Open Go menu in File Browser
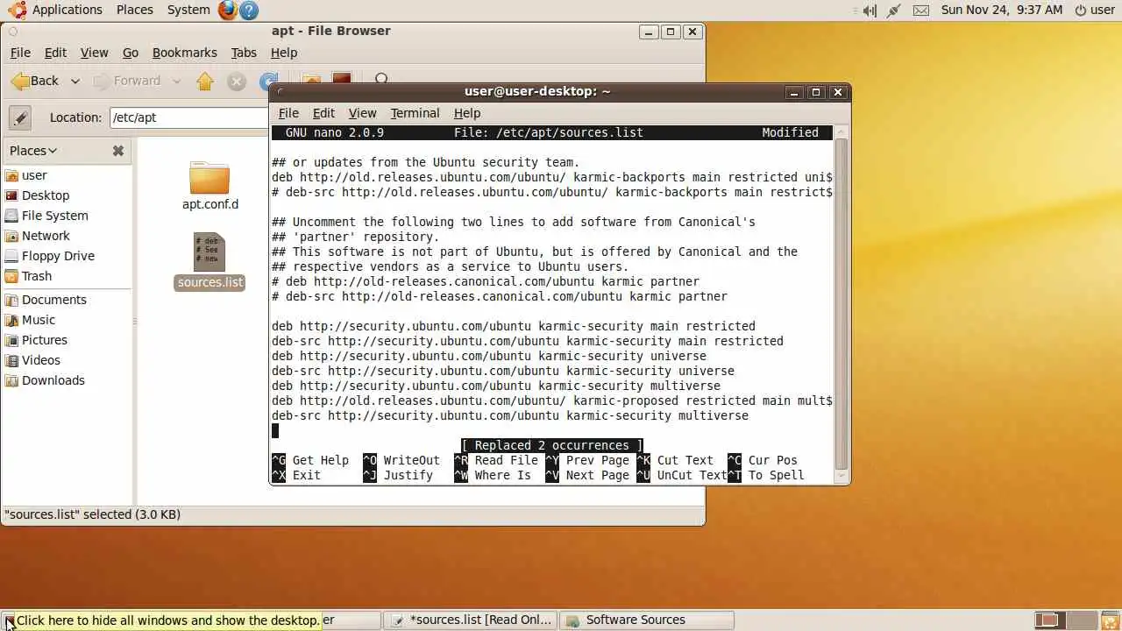Viewport: 1122px width, 631px height. click(x=131, y=53)
